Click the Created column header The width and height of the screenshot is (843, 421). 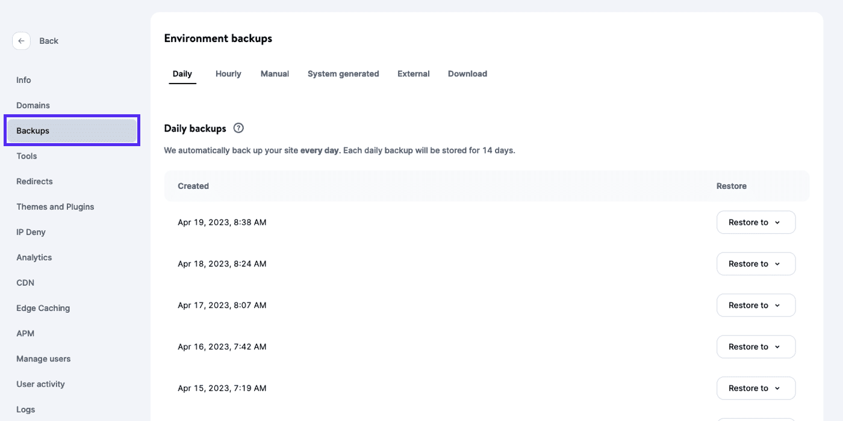click(193, 186)
